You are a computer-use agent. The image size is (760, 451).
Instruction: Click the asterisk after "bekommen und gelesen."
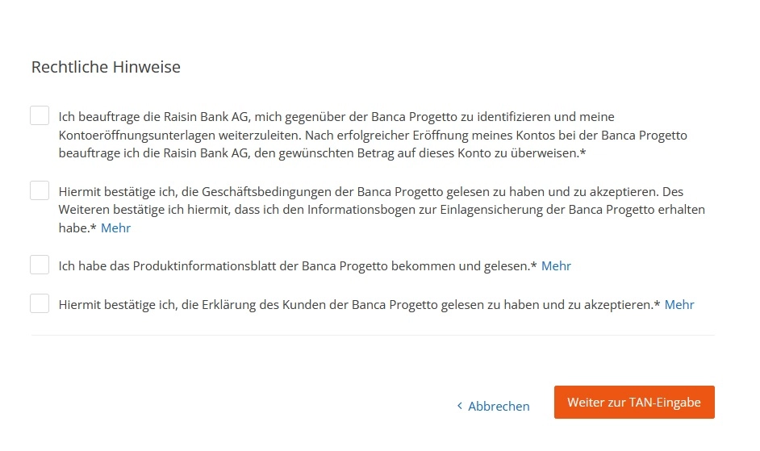click(x=534, y=266)
